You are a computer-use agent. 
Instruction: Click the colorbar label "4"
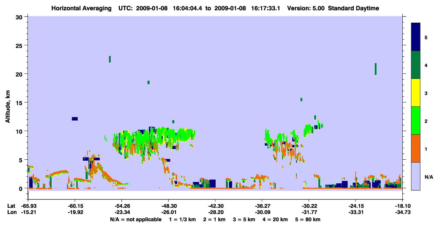pyautogui.click(x=426, y=65)
